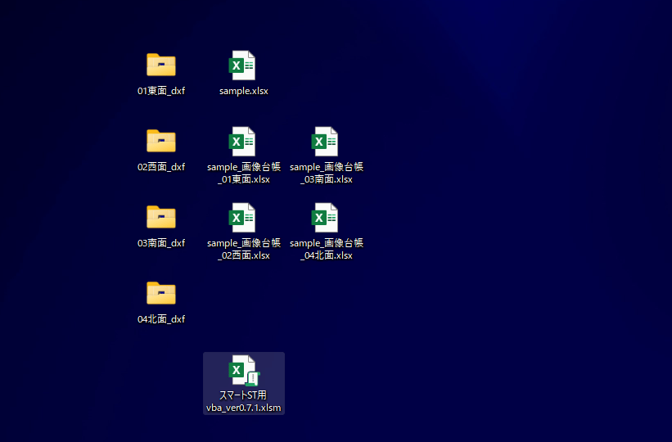Image resolution: width=672 pixels, height=442 pixels.
Task: Click the sample_画像台帳_01東面.xlsx Excel icon
Action: [x=243, y=141]
